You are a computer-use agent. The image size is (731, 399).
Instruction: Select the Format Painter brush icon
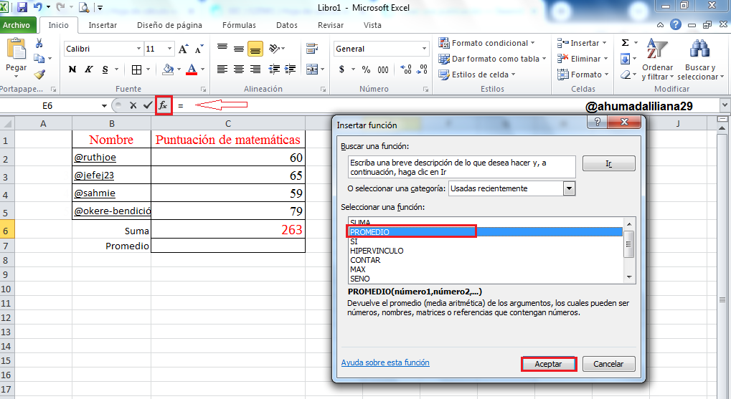pos(39,74)
